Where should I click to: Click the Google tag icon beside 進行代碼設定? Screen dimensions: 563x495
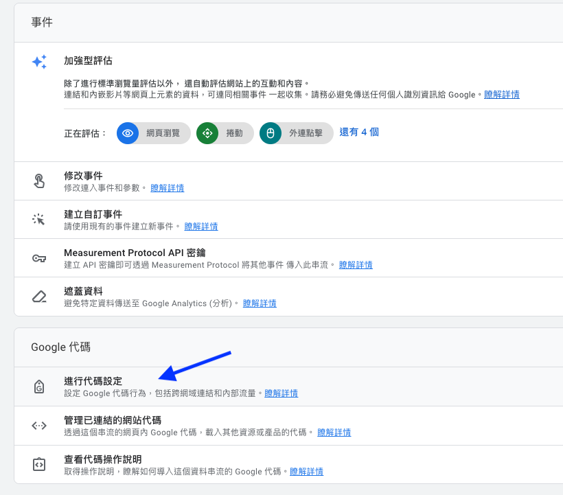39,387
